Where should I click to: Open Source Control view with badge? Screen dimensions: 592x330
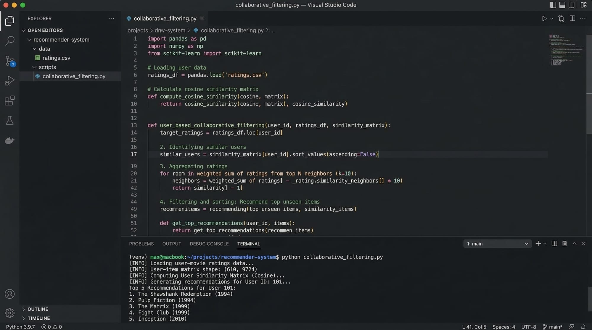(x=10, y=61)
